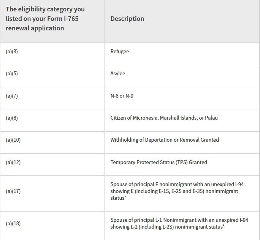
Task: Select the (a)(17) category cell
Action: click(13, 191)
